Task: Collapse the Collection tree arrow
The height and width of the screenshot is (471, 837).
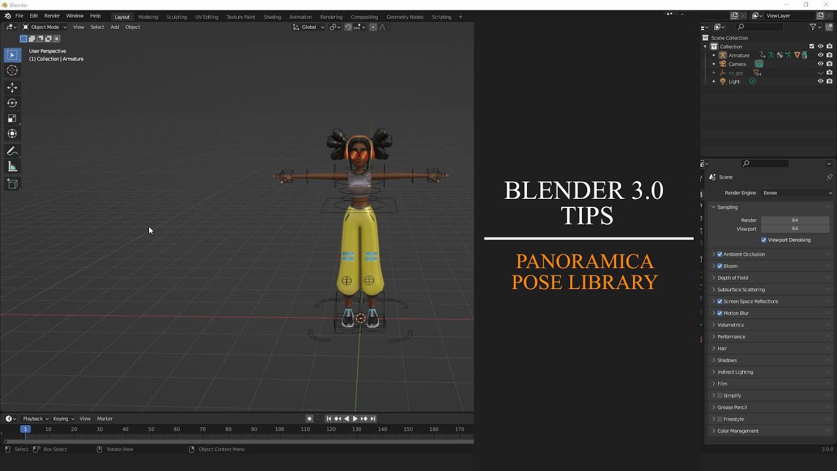Action: (x=705, y=46)
